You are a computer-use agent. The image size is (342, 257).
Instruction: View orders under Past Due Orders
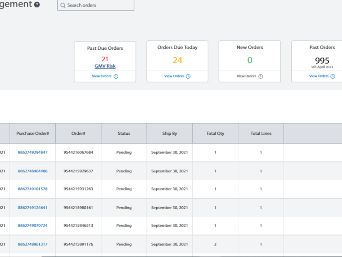coord(102,76)
